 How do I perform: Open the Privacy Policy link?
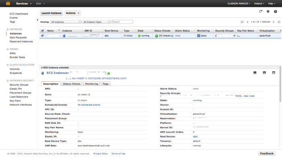coord(100,154)
